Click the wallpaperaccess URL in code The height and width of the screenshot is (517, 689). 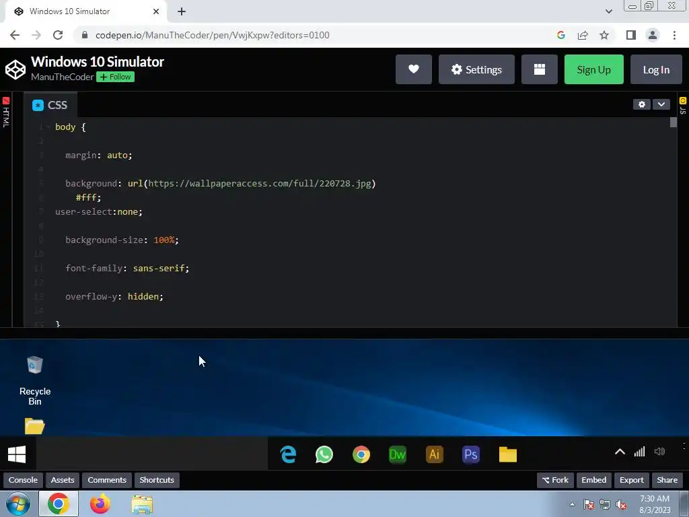point(260,183)
